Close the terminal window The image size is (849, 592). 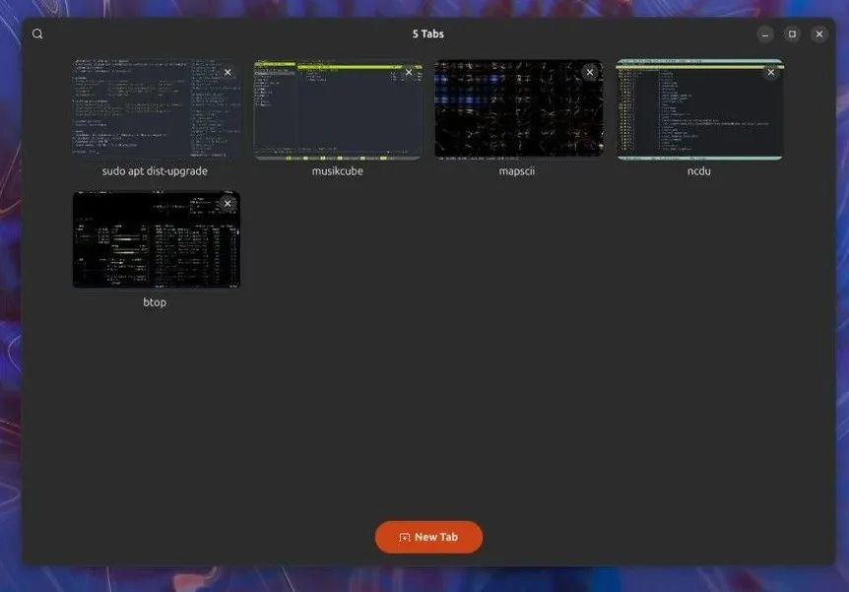tap(819, 34)
